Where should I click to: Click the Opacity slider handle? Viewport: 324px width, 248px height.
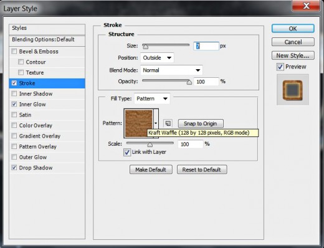tap(189, 82)
